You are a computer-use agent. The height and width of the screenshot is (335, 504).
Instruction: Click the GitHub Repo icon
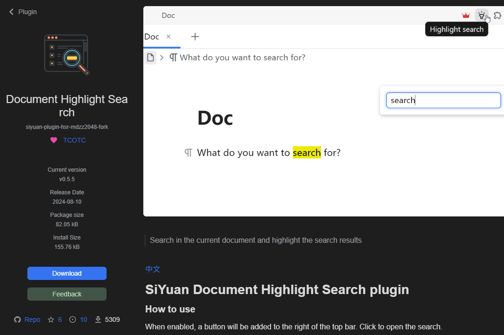pyautogui.click(x=17, y=319)
